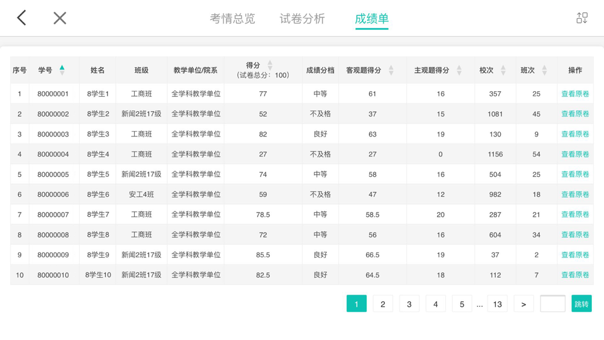Switch to 考情总览 tab
604x340 pixels.
233,19
